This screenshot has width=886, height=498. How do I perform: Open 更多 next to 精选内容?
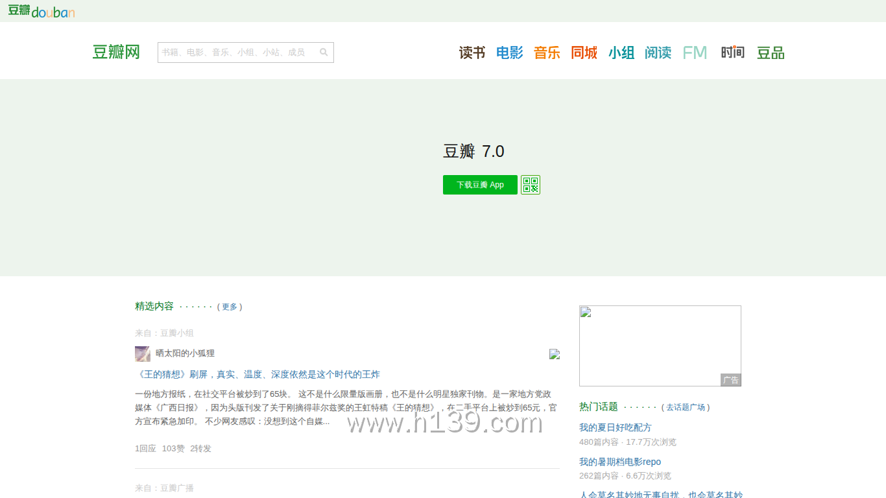(x=230, y=307)
